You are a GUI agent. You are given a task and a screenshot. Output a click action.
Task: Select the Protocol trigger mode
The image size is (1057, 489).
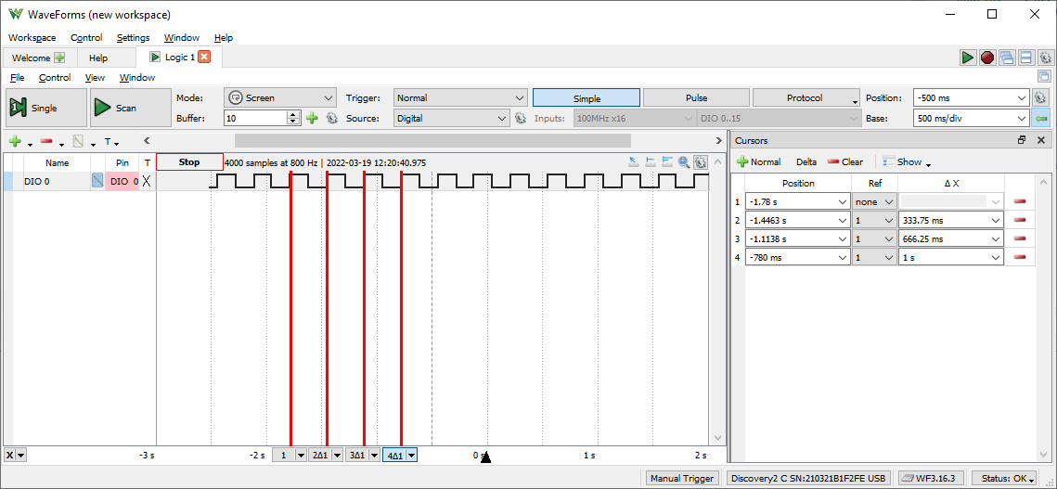click(806, 97)
